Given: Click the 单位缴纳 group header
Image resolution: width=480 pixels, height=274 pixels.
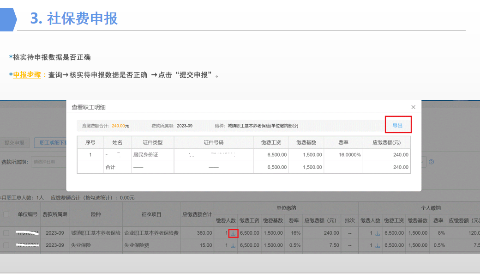Looking at the screenshot, I should click(x=286, y=208).
